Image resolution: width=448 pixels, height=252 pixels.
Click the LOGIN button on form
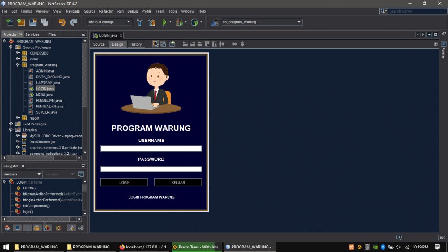point(124,183)
